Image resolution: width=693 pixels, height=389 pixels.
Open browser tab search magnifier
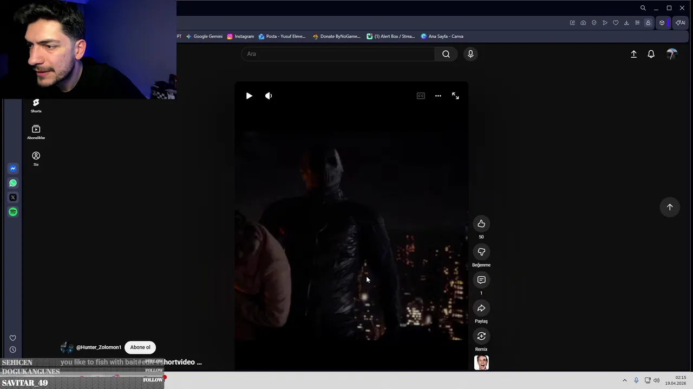[643, 8]
